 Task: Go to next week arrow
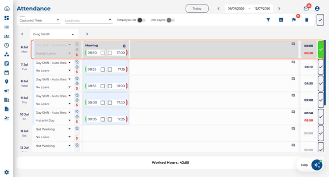279,9
